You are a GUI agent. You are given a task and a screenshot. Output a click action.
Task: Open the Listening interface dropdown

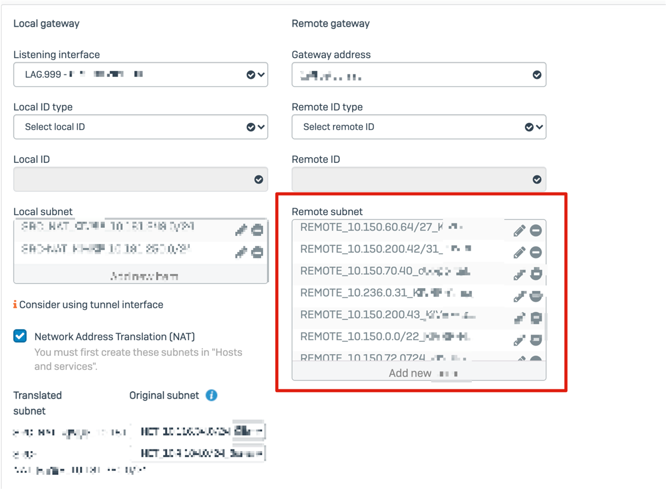140,74
